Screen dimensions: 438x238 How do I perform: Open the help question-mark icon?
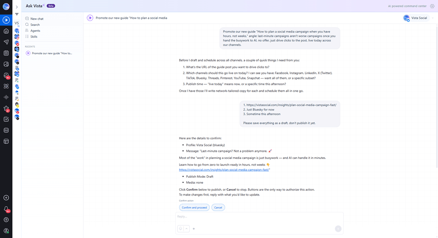point(6,220)
